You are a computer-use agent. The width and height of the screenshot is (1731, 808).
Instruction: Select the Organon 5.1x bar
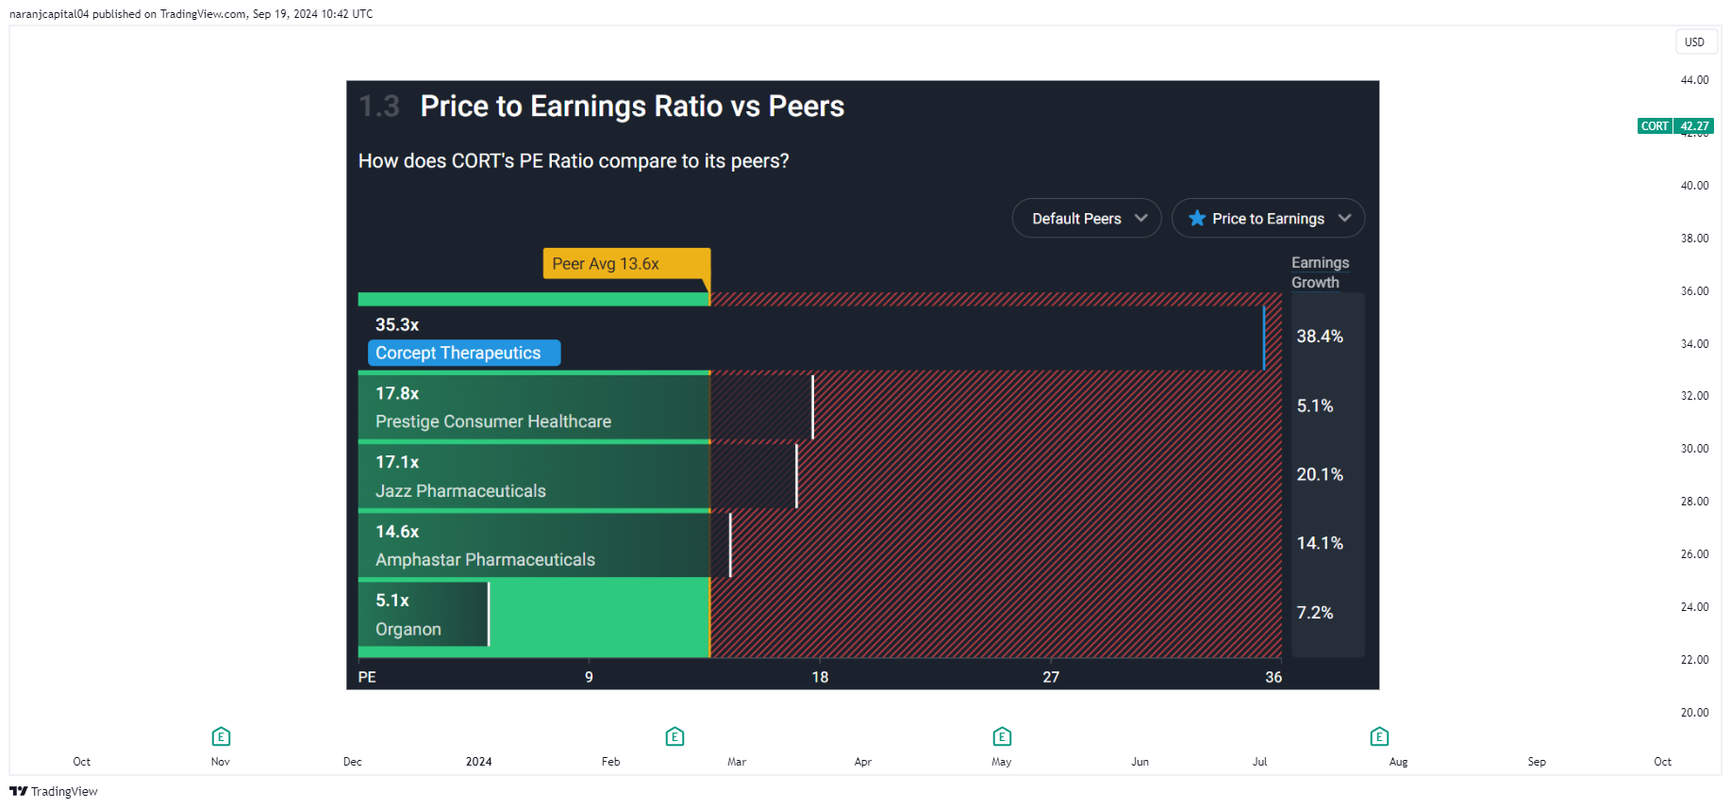pyautogui.click(x=424, y=614)
